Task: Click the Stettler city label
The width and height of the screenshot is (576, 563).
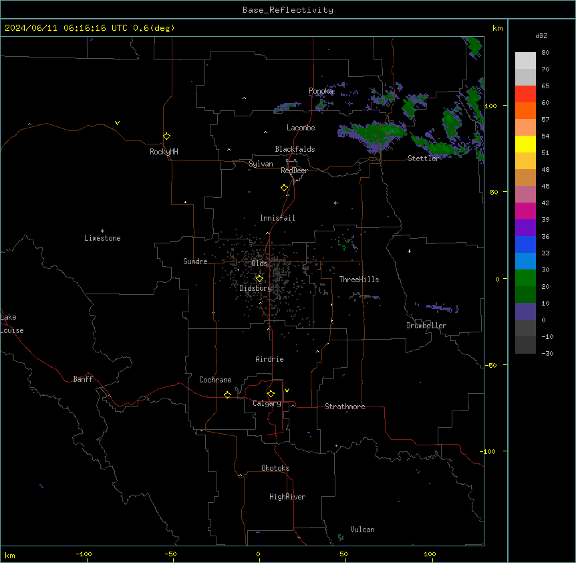Action: 424,158
